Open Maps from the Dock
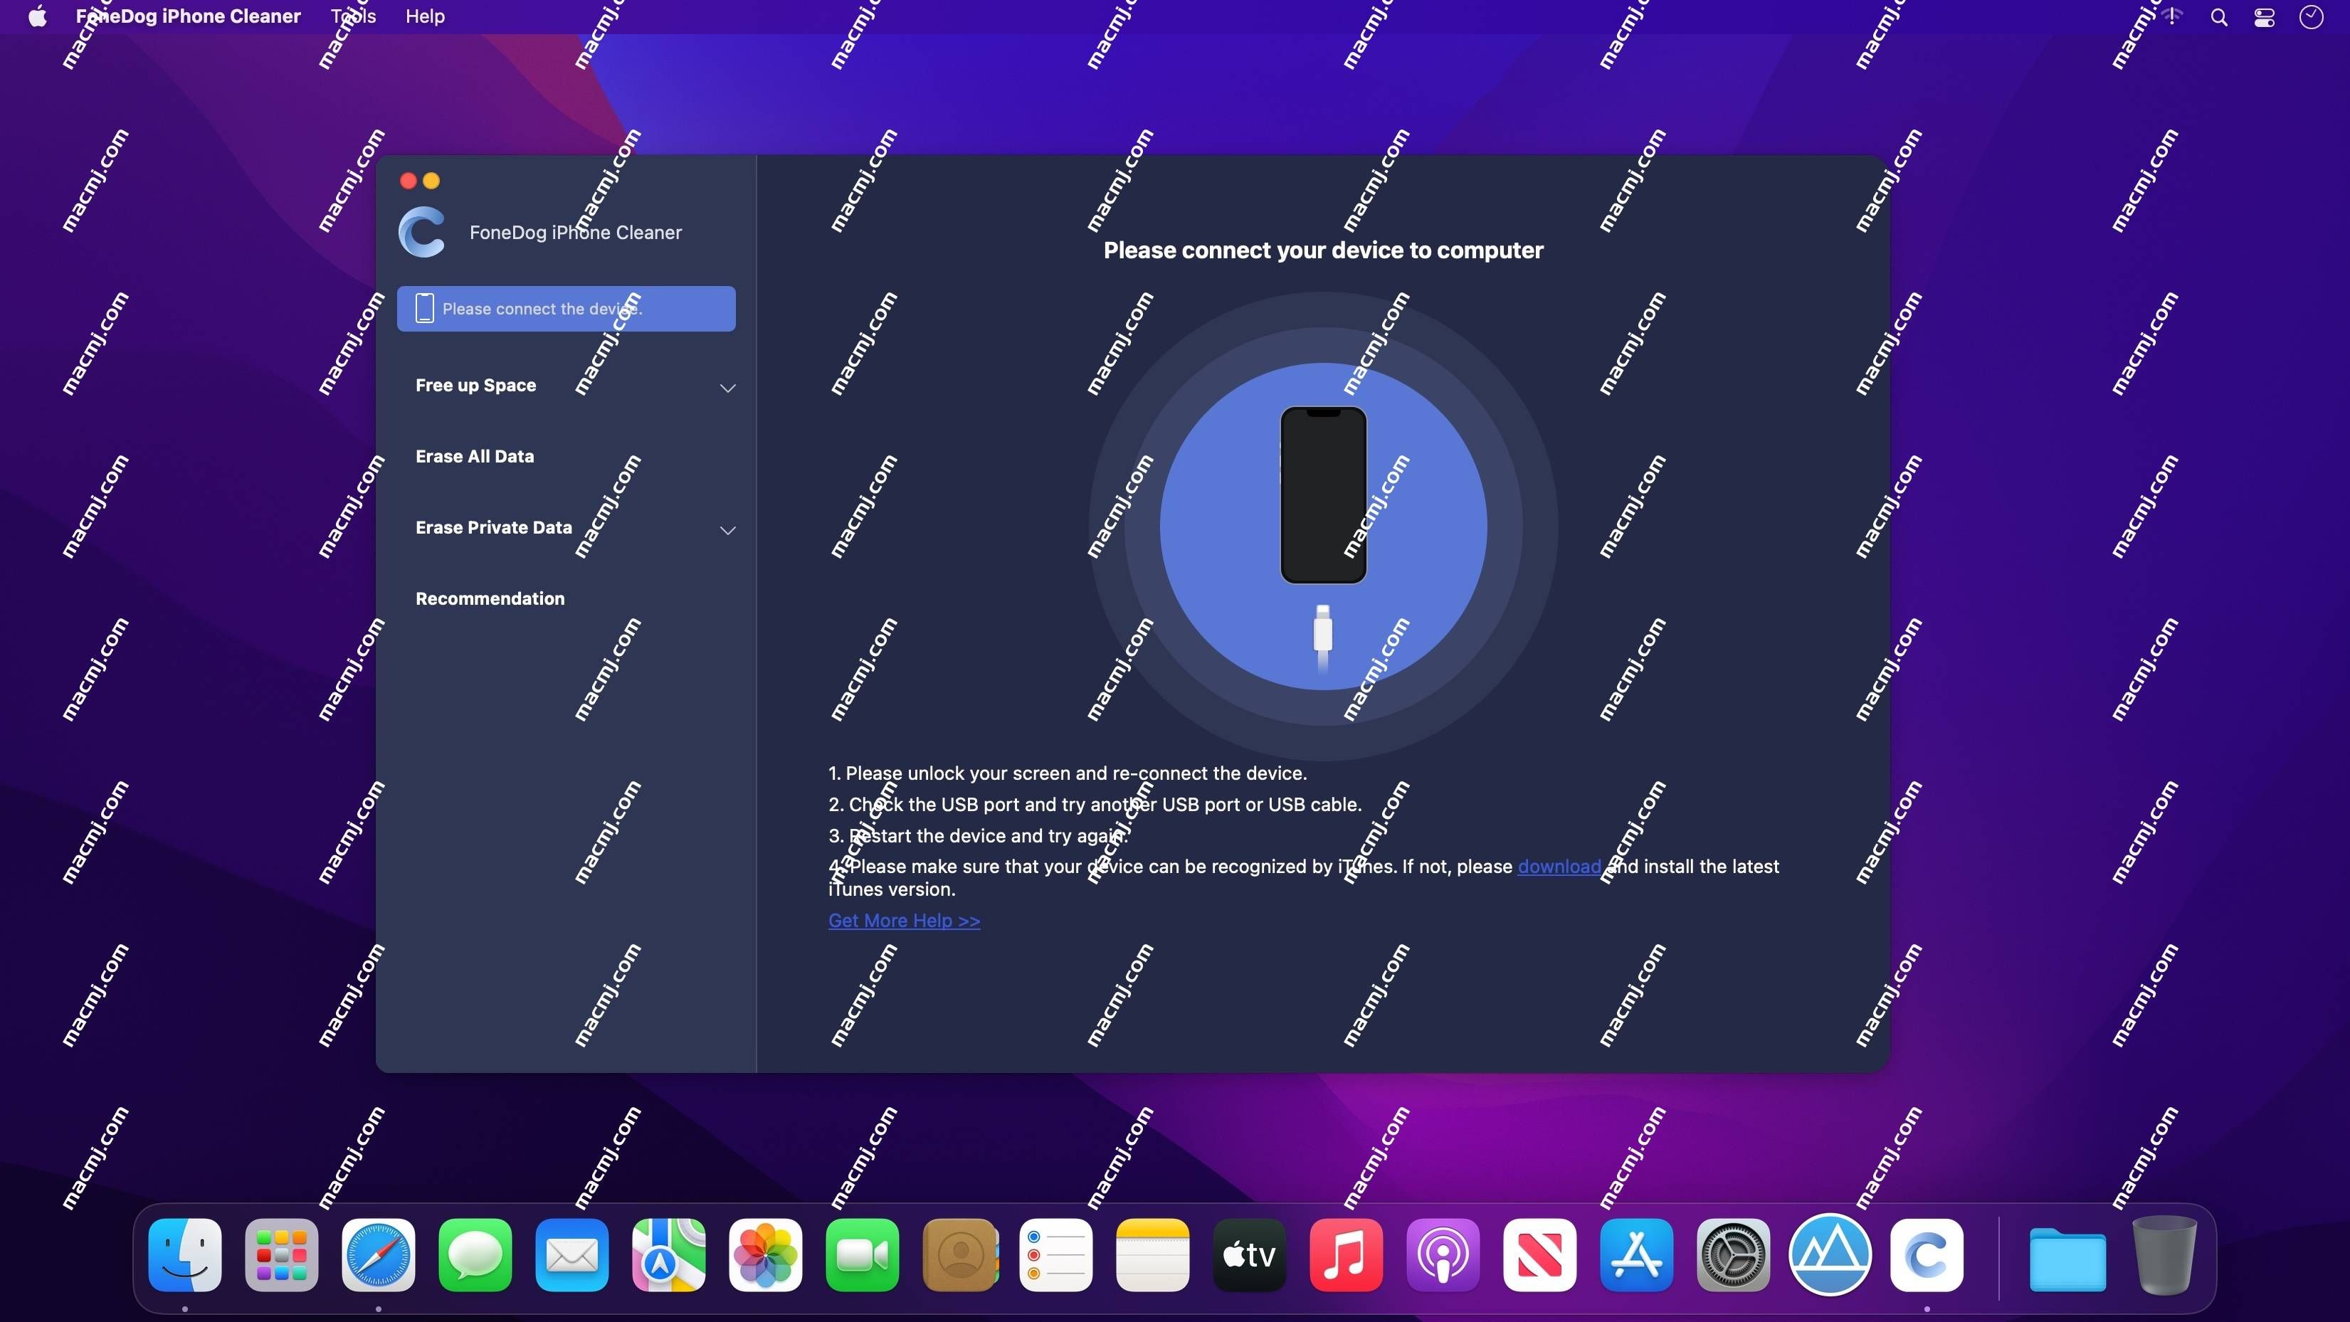 point(669,1255)
